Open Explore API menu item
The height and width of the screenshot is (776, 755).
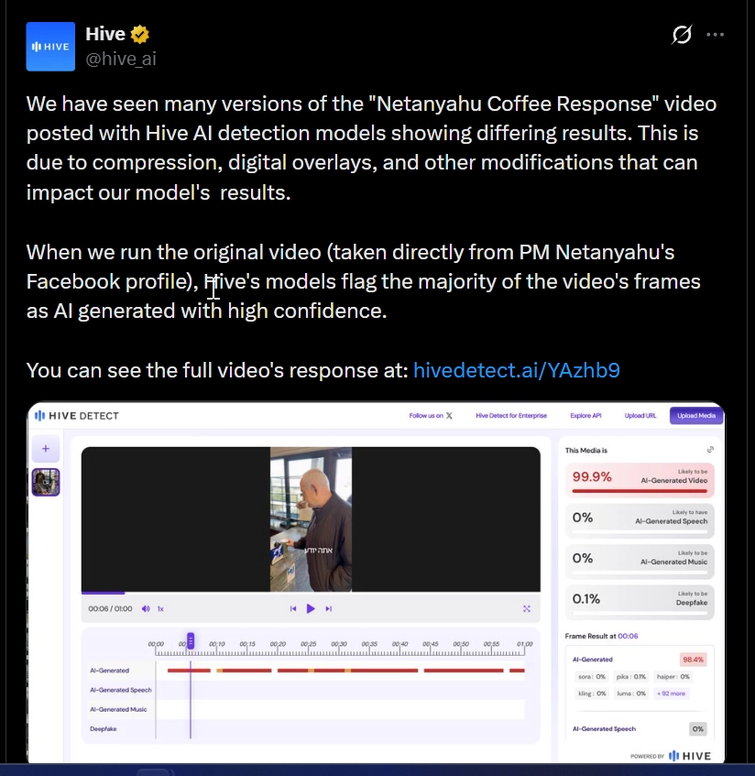coord(585,416)
